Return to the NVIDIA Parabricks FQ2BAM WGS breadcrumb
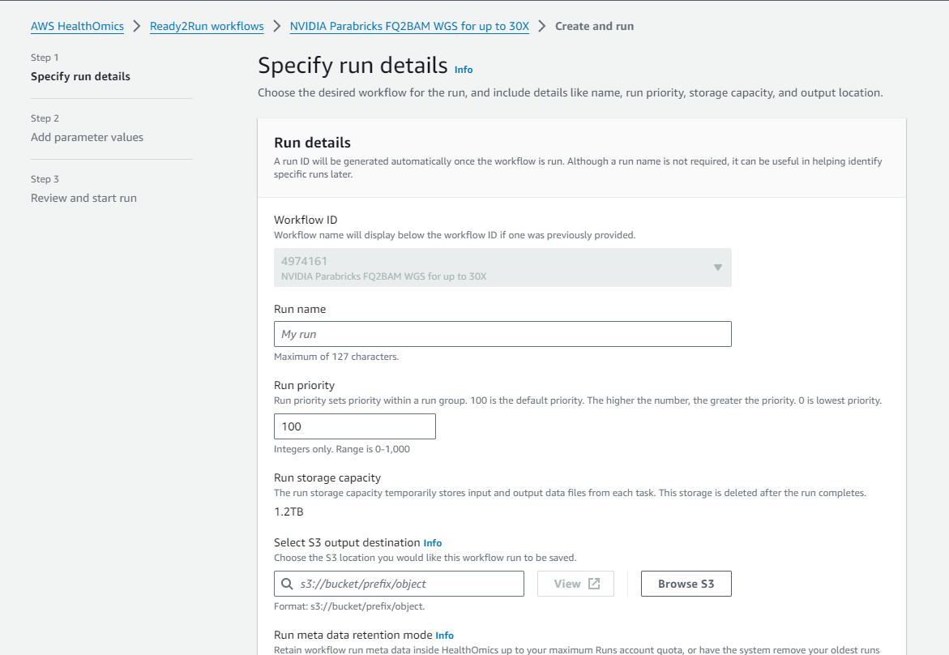Image resolution: width=949 pixels, height=655 pixels. (409, 26)
